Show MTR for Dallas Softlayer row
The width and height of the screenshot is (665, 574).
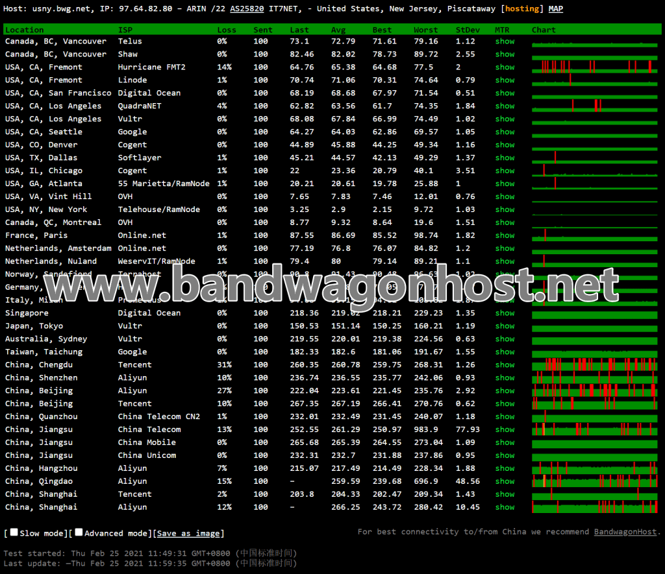[505, 158]
